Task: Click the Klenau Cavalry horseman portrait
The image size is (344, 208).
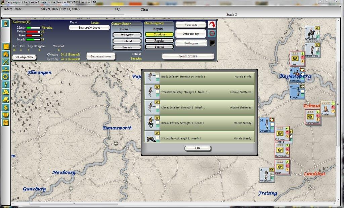Action: pos(150,123)
